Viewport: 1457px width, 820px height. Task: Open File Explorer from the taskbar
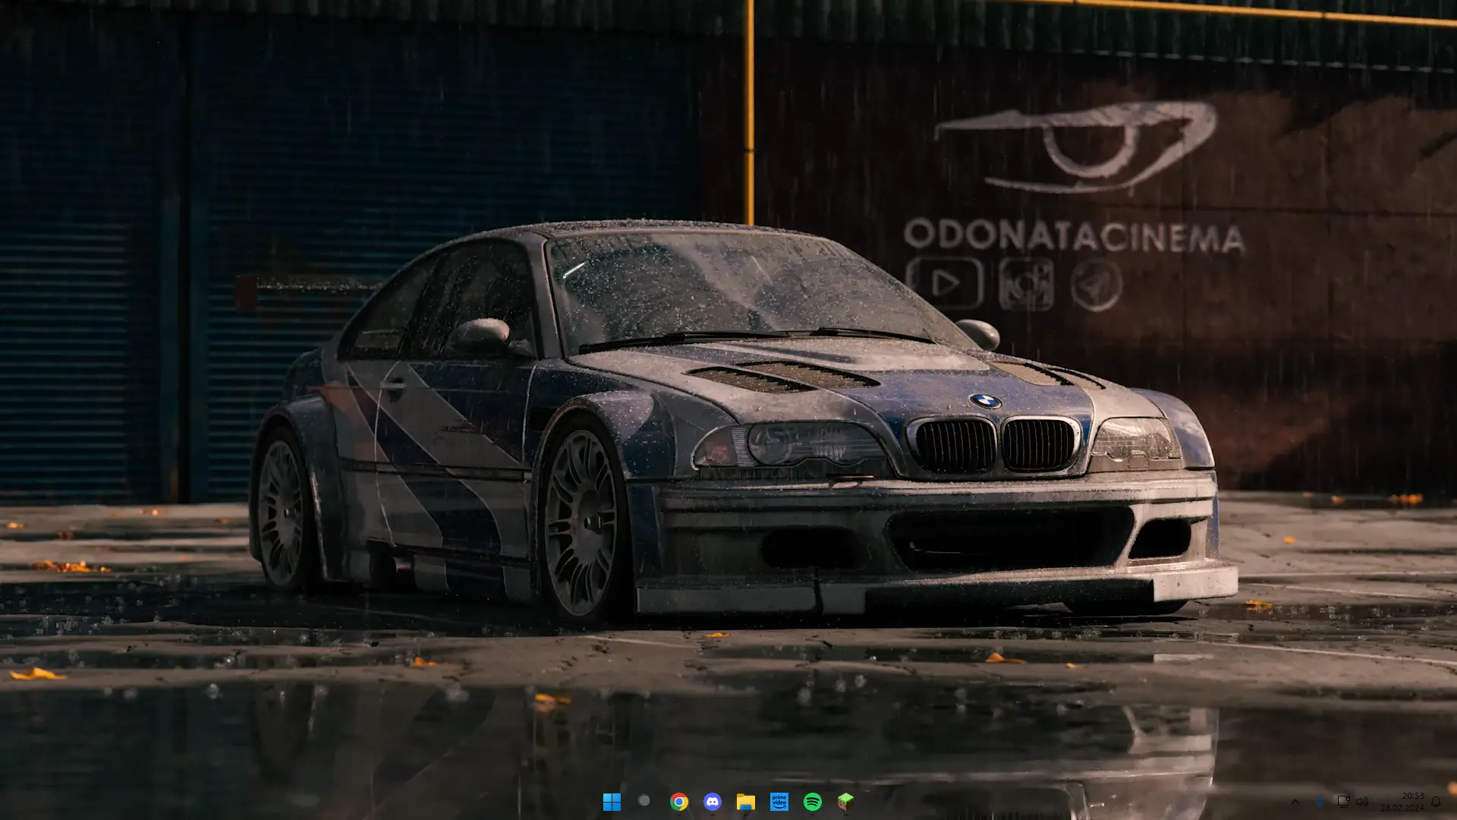pyautogui.click(x=746, y=802)
